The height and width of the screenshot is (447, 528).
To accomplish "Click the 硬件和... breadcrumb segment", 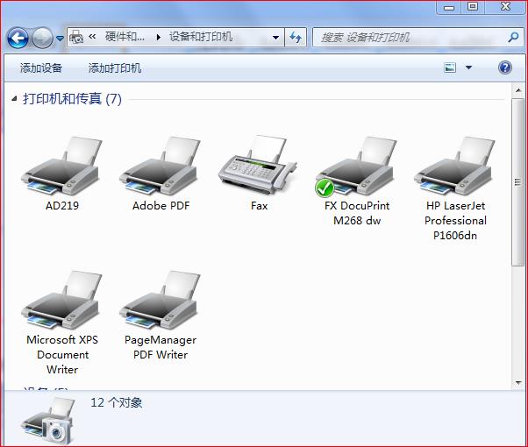I will [x=125, y=38].
